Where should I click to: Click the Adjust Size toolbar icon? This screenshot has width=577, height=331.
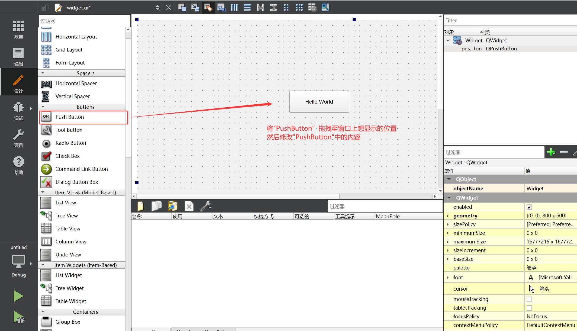(325, 8)
